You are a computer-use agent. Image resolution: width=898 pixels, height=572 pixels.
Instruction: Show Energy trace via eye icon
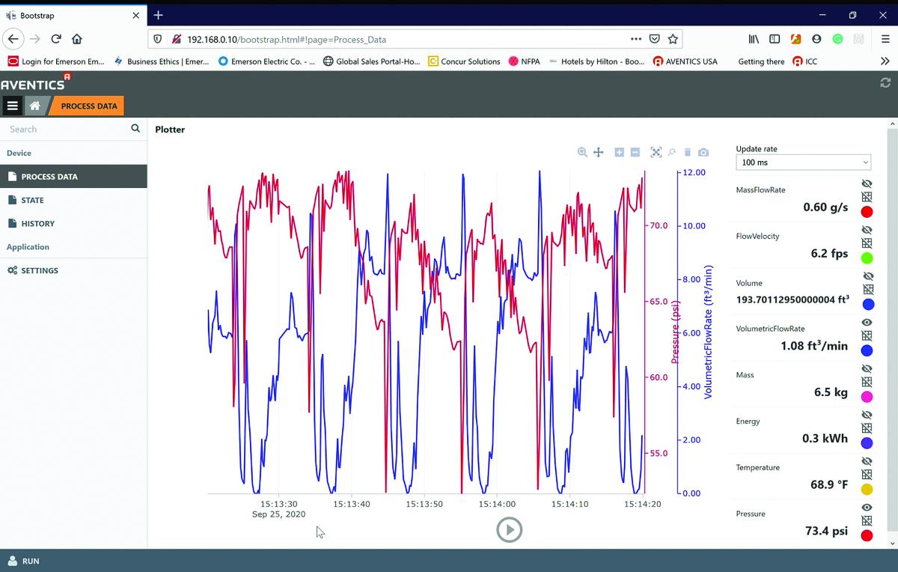(867, 415)
